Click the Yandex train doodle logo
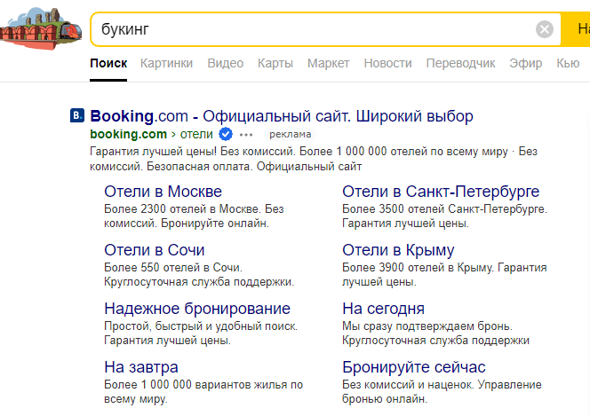This screenshot has height=416, width=590. (x=41, y=28)
